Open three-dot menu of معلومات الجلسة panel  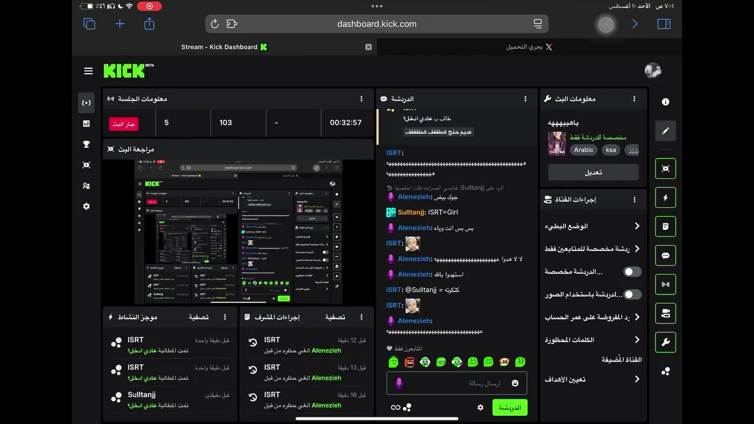tap(362, 99)
